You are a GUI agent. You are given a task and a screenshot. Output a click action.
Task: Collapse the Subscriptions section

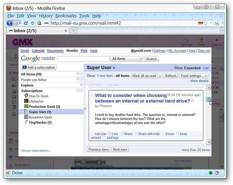78,90
